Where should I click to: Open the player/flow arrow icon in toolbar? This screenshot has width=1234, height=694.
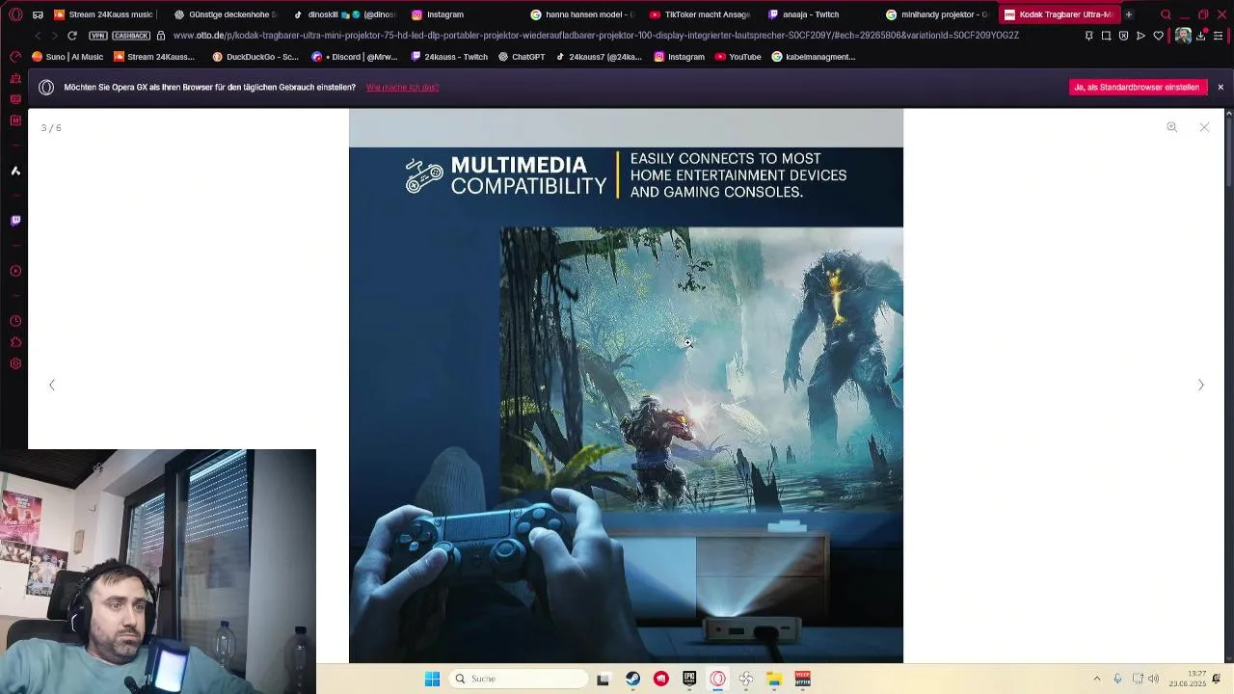(1140, 36)
